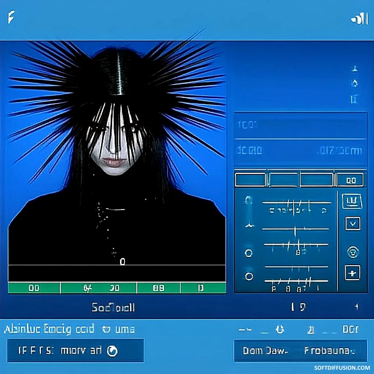Toggle the upper circle radio beside third slider
Image resolution: width=374 pixels, height=374 pixels.
[x=248, y=253]
